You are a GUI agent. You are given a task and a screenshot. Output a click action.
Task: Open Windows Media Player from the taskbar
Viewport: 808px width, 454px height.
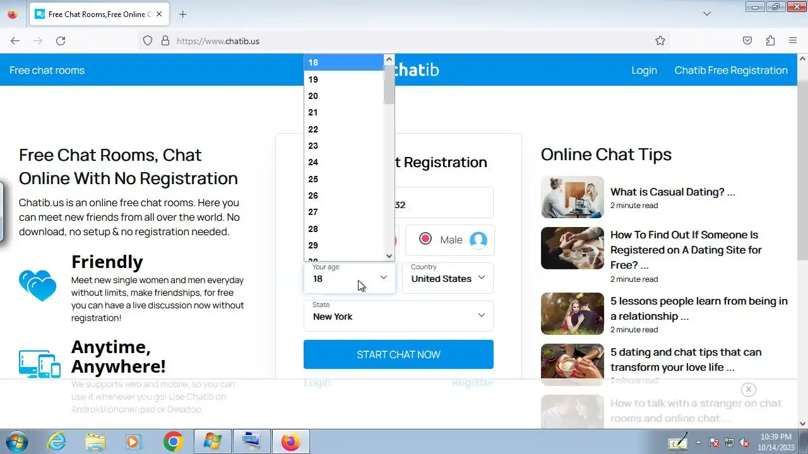click(134, 441)
